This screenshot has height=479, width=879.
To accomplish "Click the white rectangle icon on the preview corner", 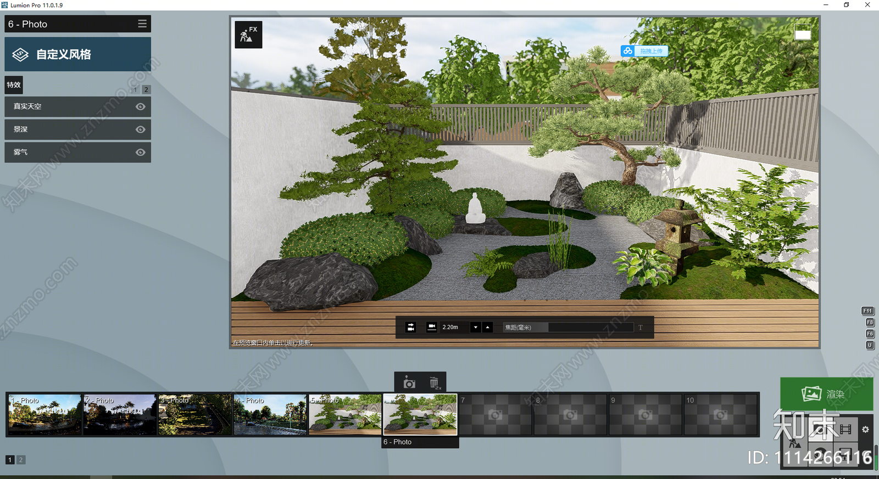I will (803, 32).
